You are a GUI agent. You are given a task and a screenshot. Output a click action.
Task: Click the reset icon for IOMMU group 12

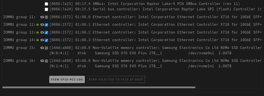(x=42, y=25)
